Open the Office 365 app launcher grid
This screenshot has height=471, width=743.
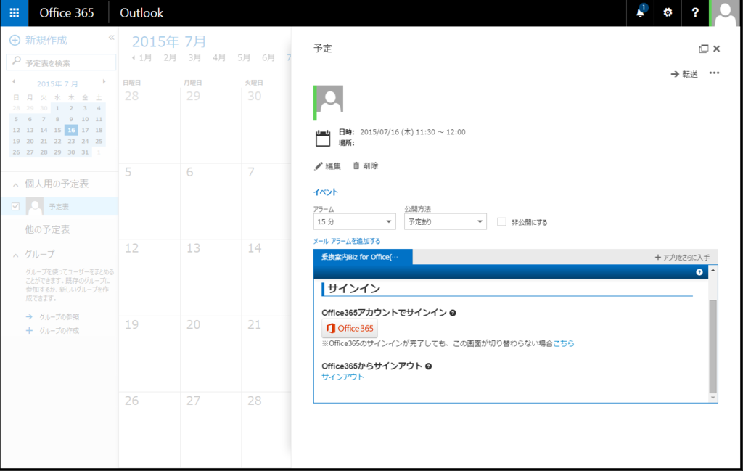(x=14, y=12)
